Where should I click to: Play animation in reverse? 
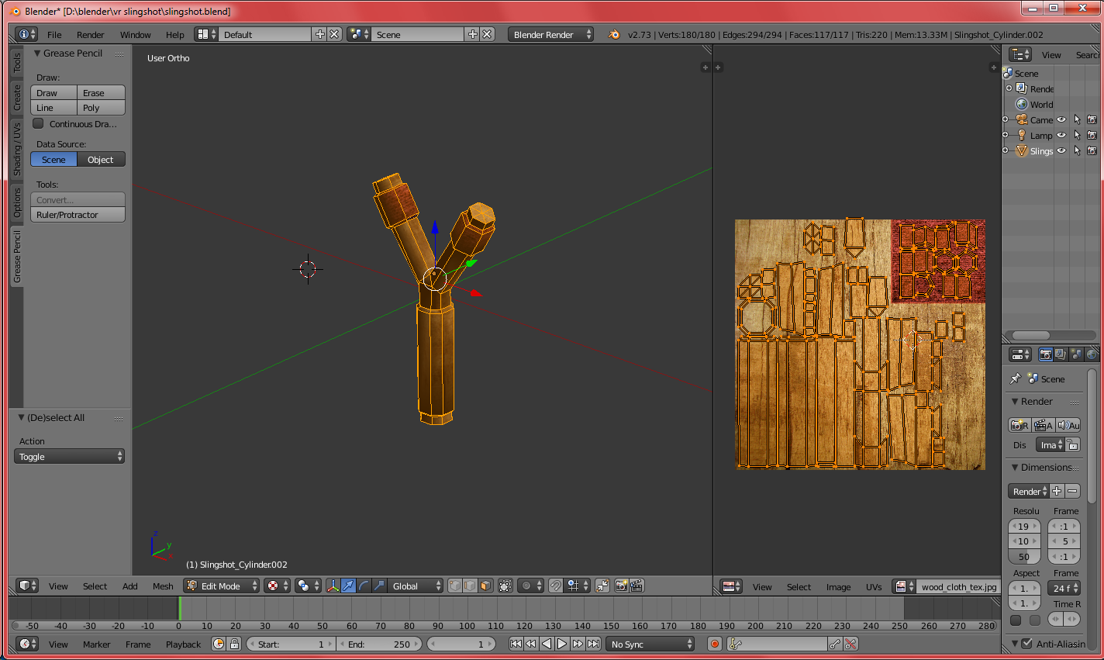coord(547,644)
